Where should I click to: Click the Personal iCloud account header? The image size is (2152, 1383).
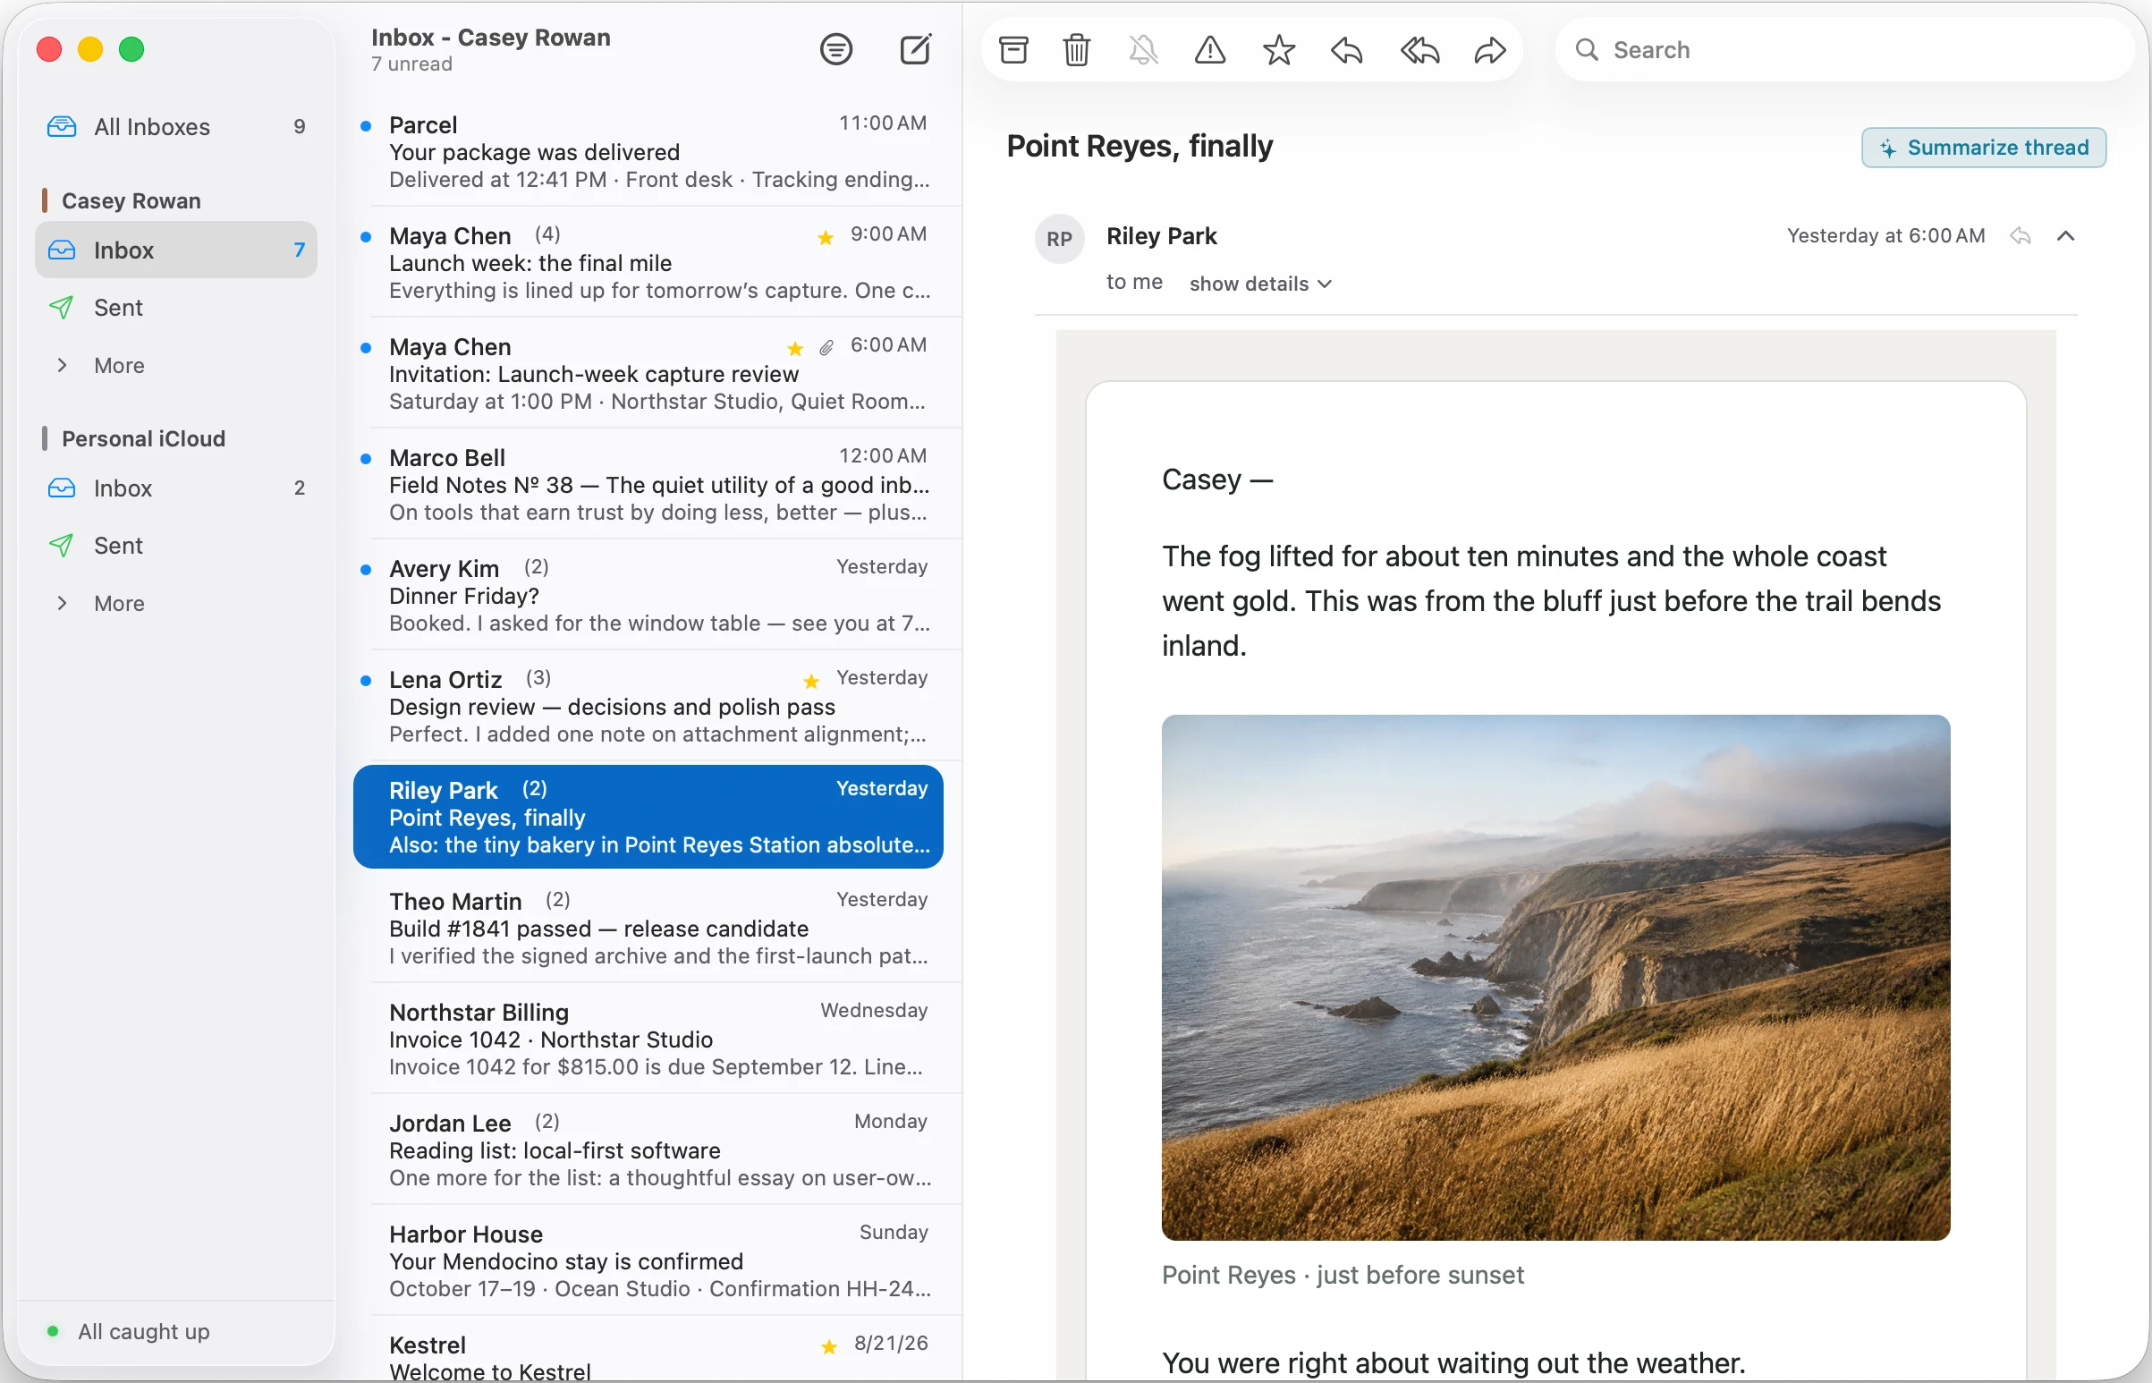[143, 438]
